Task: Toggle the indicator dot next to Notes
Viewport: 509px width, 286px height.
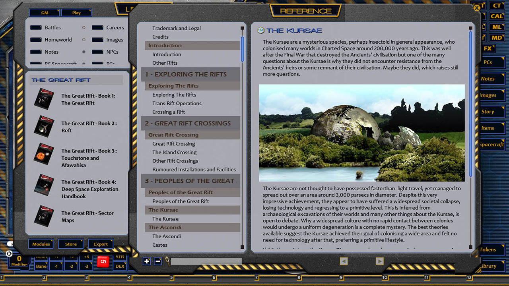Action: click(84, 52)
